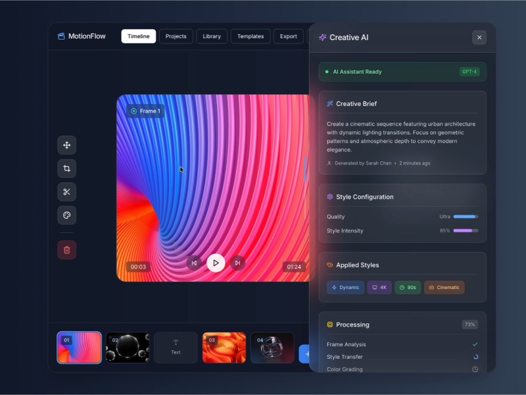Toggle the 4K style tag

coord(379,287)
